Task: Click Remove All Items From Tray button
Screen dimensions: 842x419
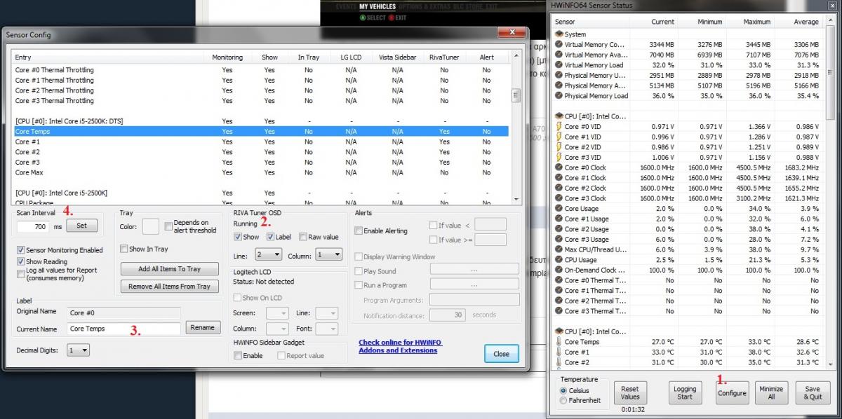Action: point(169,286)
